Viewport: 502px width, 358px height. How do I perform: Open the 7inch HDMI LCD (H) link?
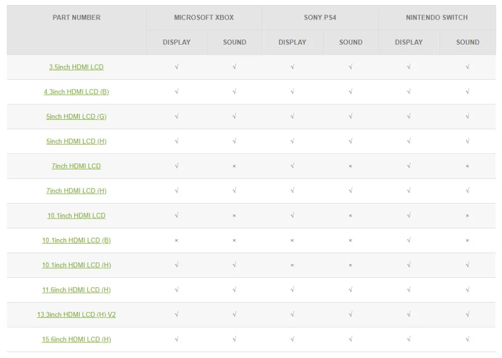(x=76, y=191)
